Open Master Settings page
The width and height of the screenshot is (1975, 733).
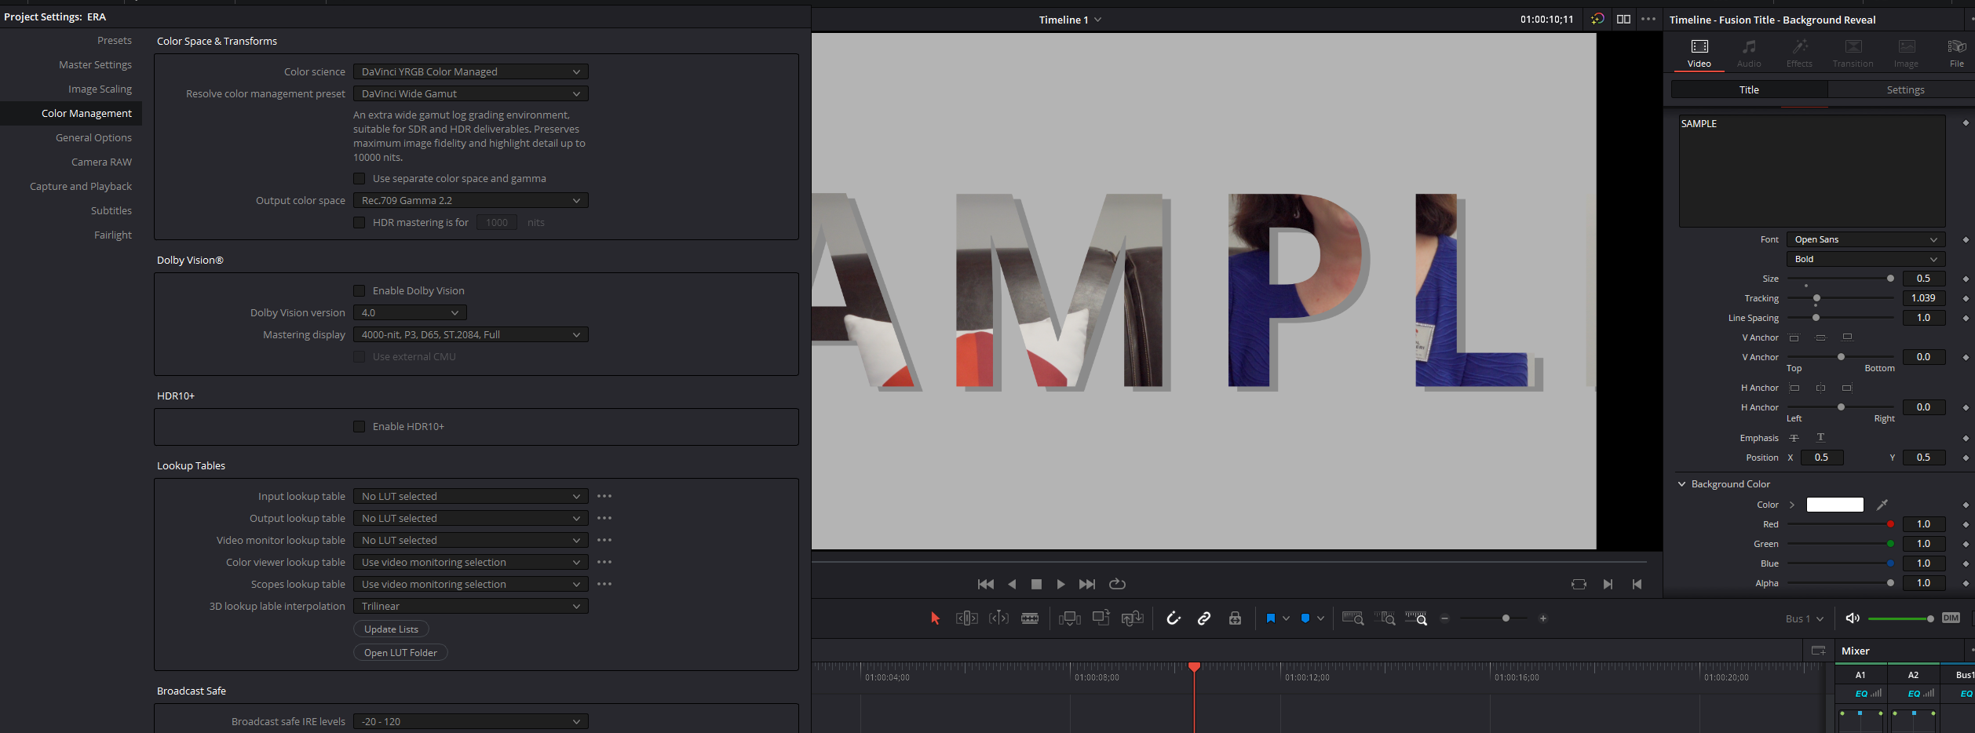pos(95,64)
